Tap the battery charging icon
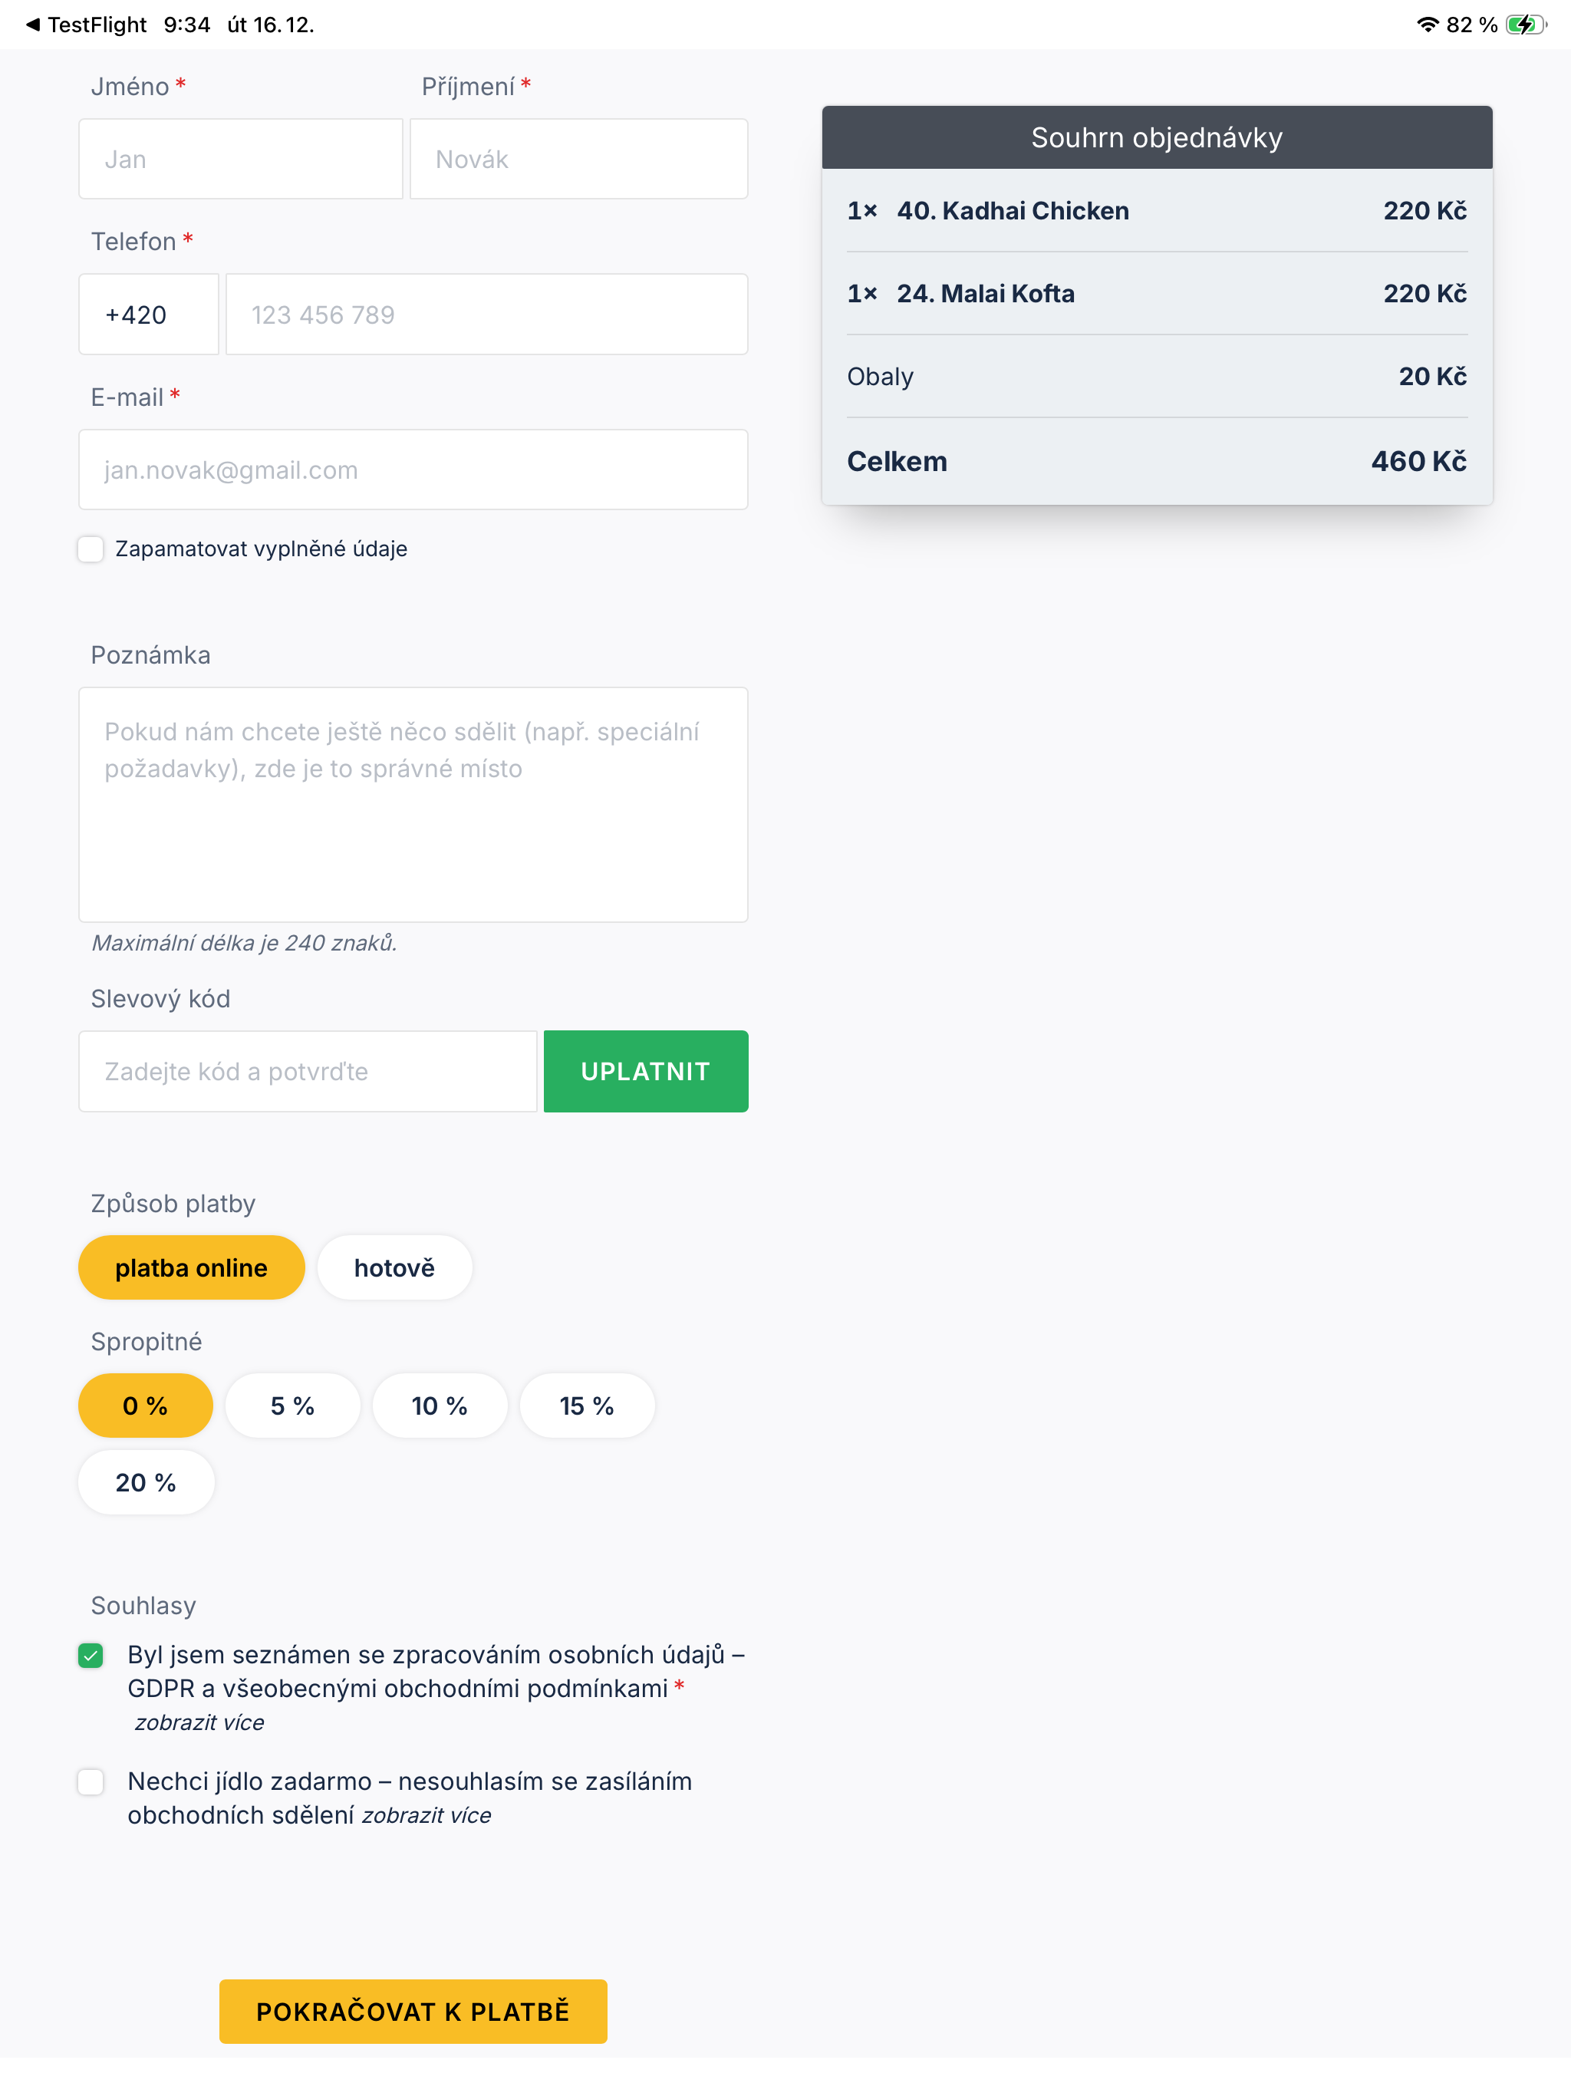 [1524, 25]
